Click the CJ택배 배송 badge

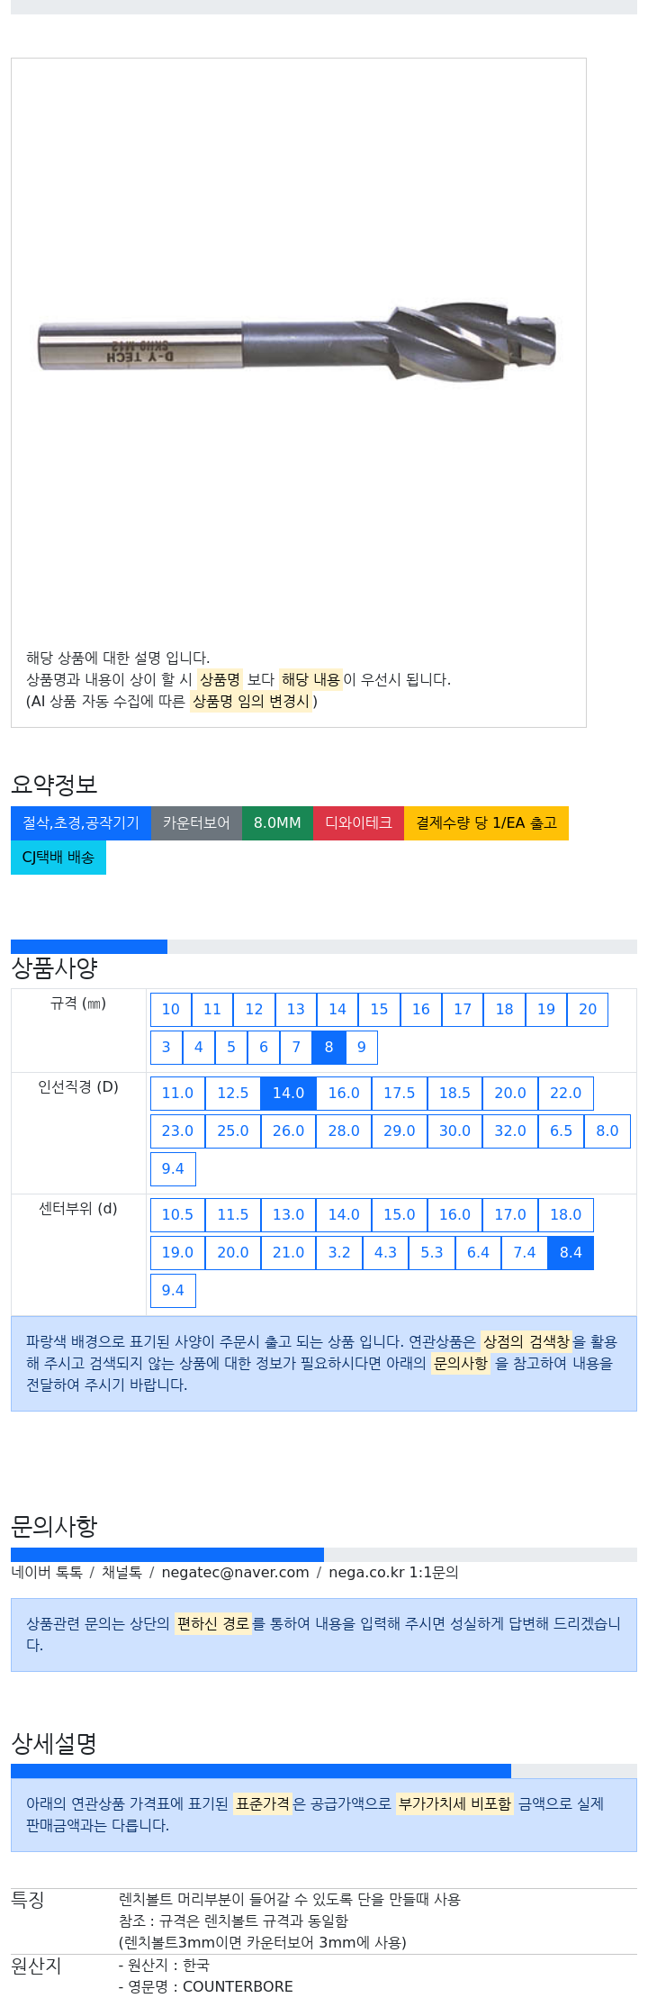(58, 858)
